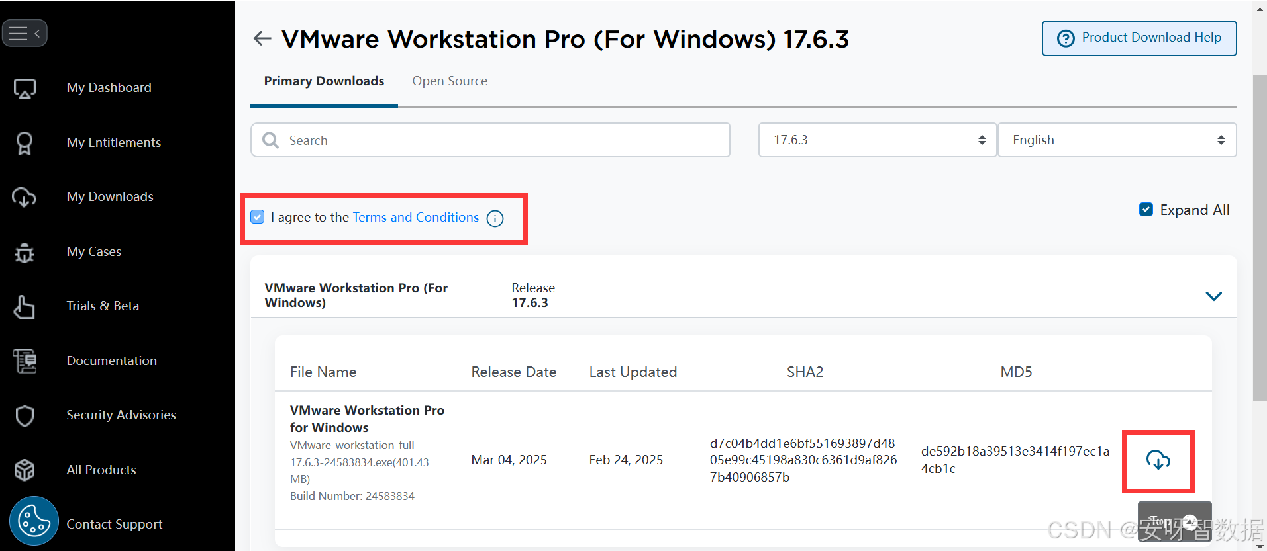Image resolution: width=1267 pixels, height=551 pixels.
Task: Uncheck the Expand All checkbox
Action: [1146, 210]
